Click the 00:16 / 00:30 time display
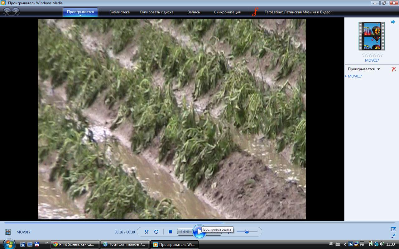This screenshot has width=399, height=249. pos(125,232)
